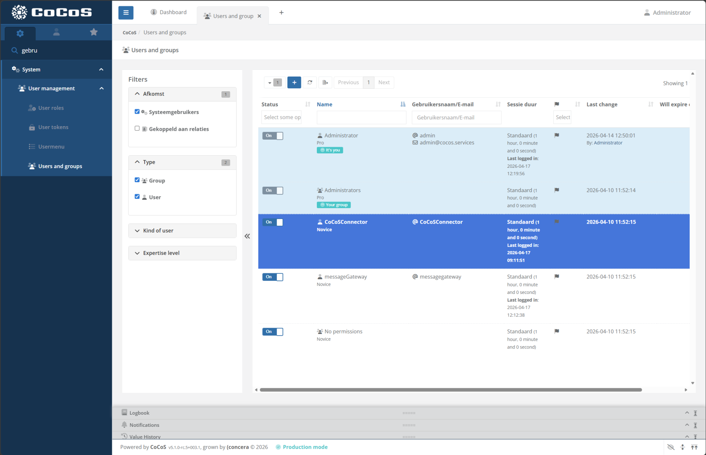Open Usermenu in the sidebar
Viewport: 706px width, 455px height.
pos(51,147)
